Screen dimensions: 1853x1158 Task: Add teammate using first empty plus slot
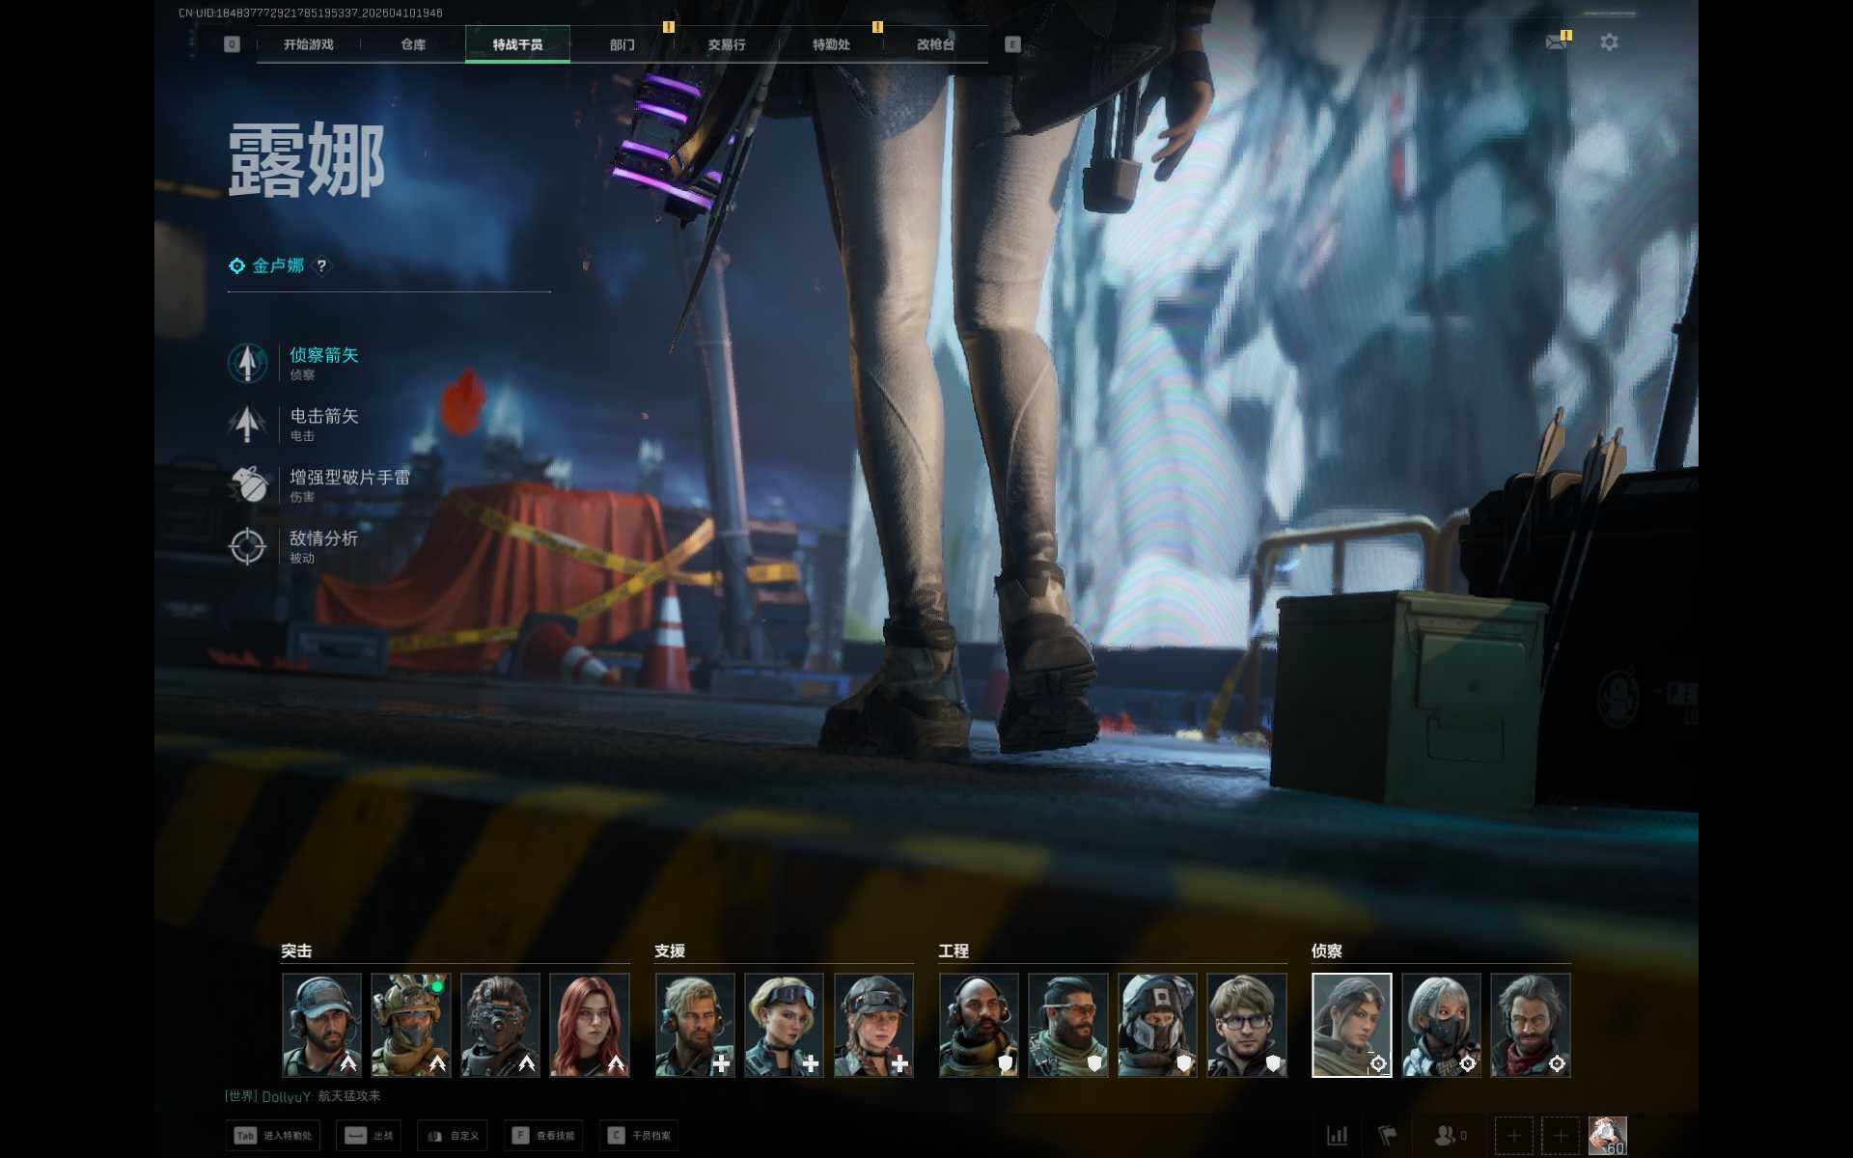pos(1513,1135)
